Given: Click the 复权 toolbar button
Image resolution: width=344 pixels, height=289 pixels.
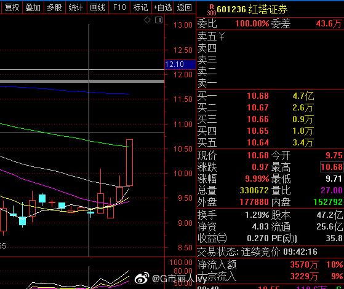Looking at the screenshot, I should click(12, 7).
